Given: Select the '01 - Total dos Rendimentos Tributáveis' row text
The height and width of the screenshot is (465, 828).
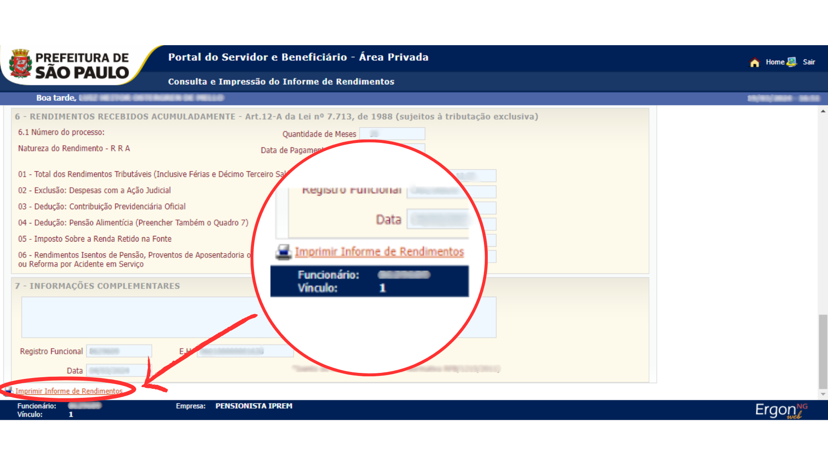Looking at the screenshot, I should coord(152,174).
